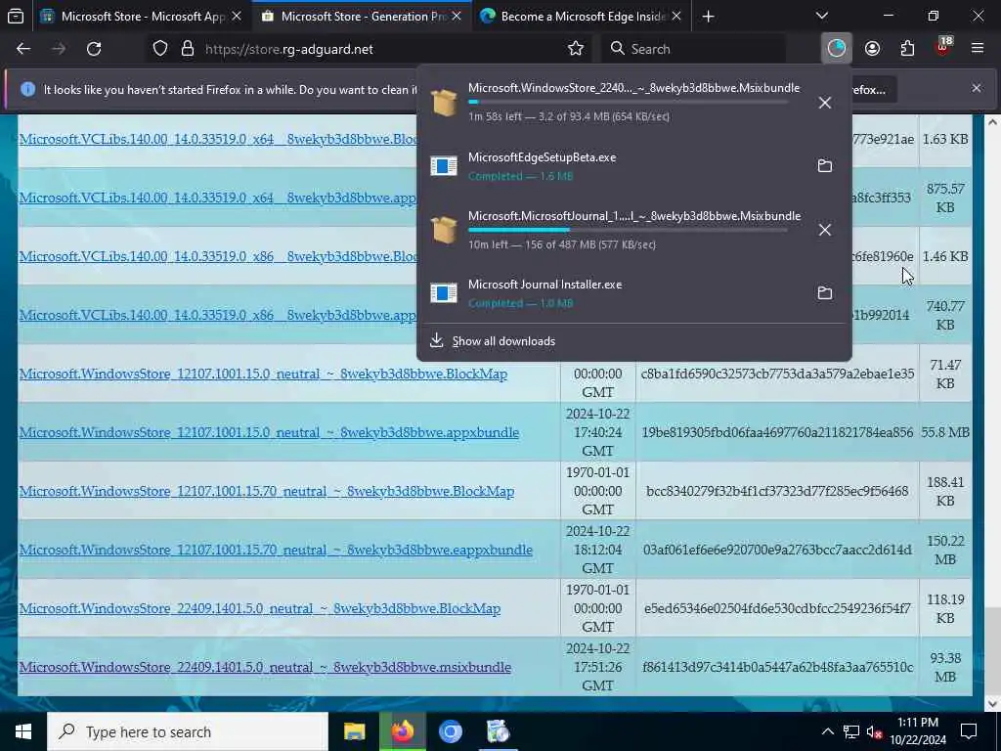This screenshot has width=1001, height=751.
Task: Toggle the Firefox downloads panel button
Action: coord(837,49)
